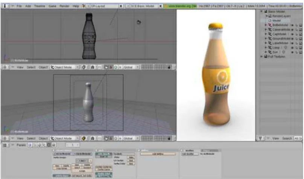The height and width of the screenshot is (179, 304).
Task: Open the Help menu
Action: click(x=76, y=6)
